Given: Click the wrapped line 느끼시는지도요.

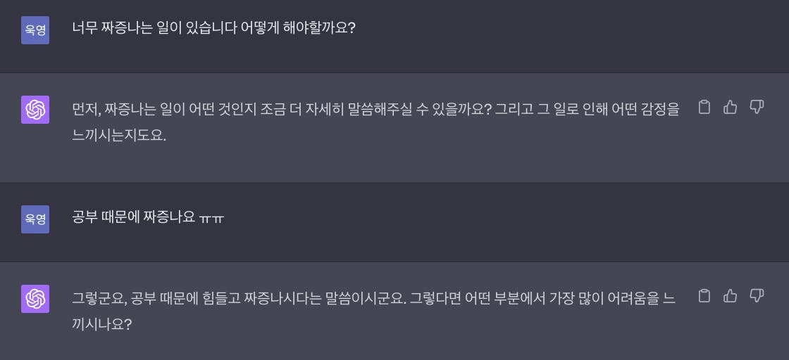Looking at the screenshot, I should (x=119, y=135).
